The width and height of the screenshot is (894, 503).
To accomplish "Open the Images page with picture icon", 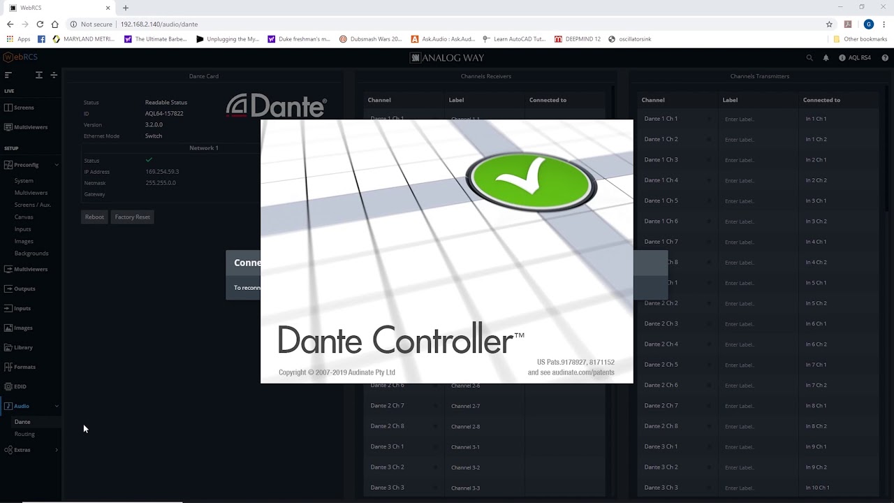I will (19, 328).
